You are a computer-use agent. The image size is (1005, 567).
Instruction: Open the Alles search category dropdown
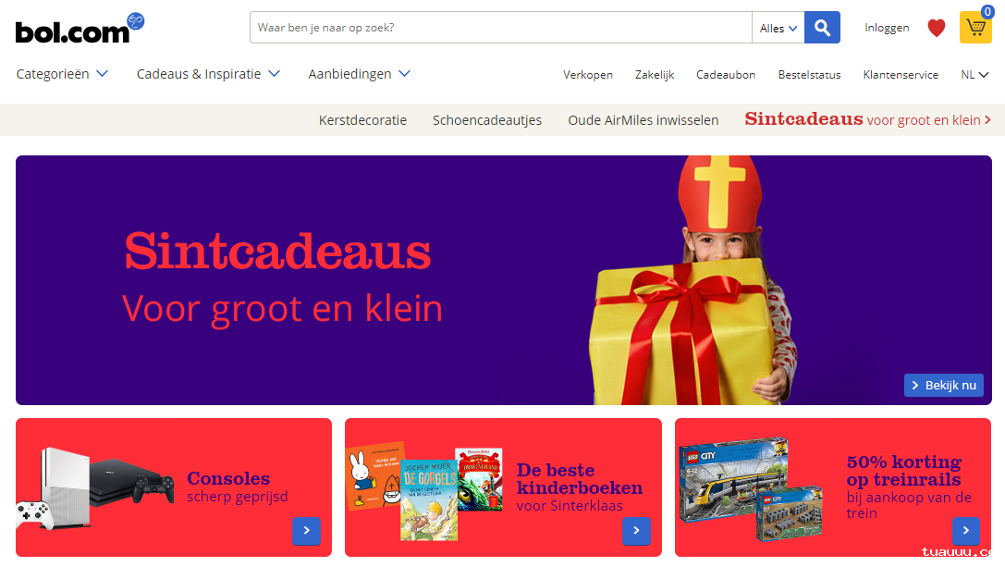click(778, 28)
